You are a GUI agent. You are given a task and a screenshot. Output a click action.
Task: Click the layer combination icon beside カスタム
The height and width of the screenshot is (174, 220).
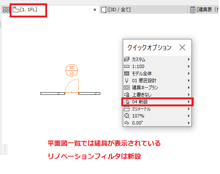(x=127, y=59)
